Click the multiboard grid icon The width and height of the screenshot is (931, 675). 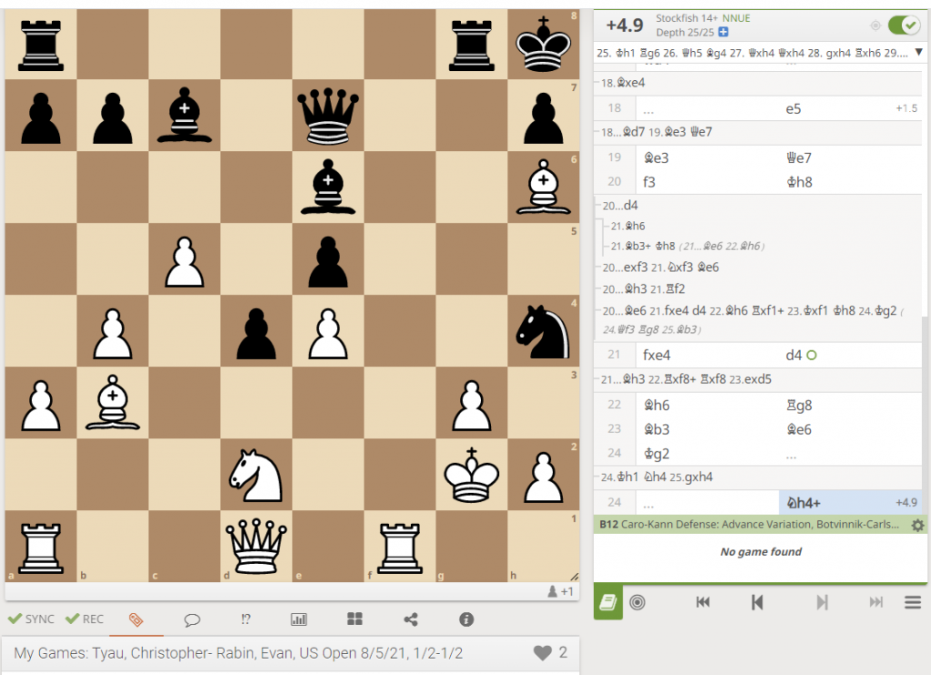point(355,620)
